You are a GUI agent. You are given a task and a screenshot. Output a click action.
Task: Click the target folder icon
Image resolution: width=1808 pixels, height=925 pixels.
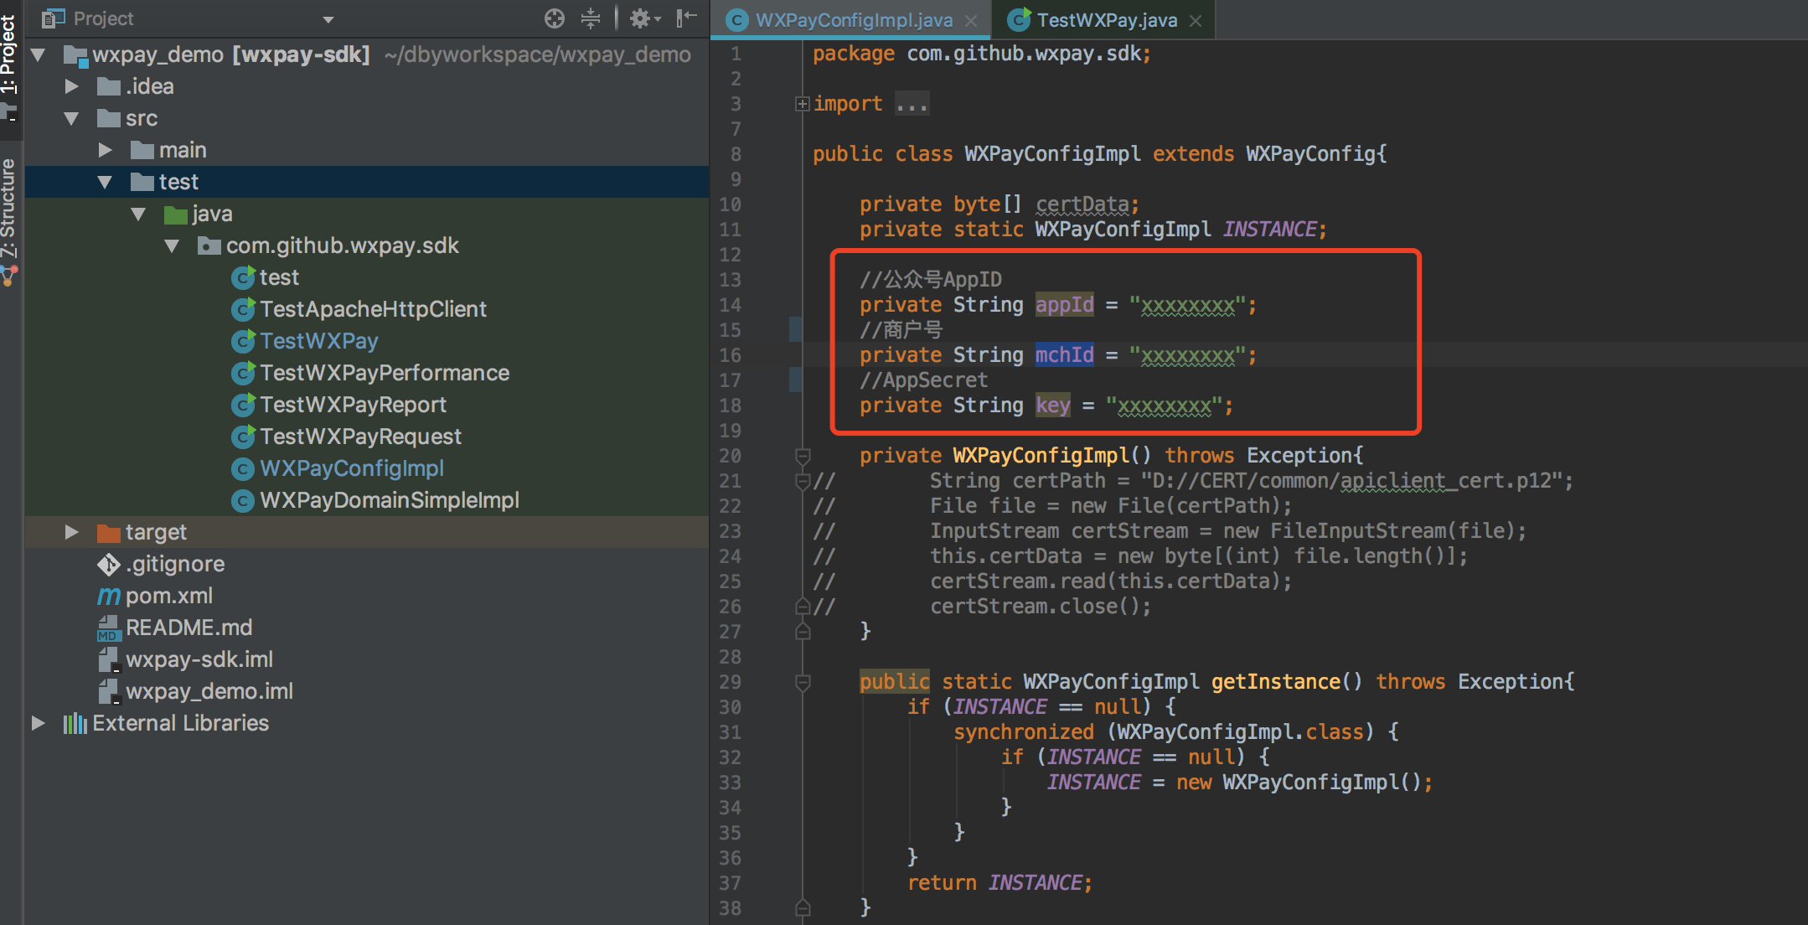point(109,533)
